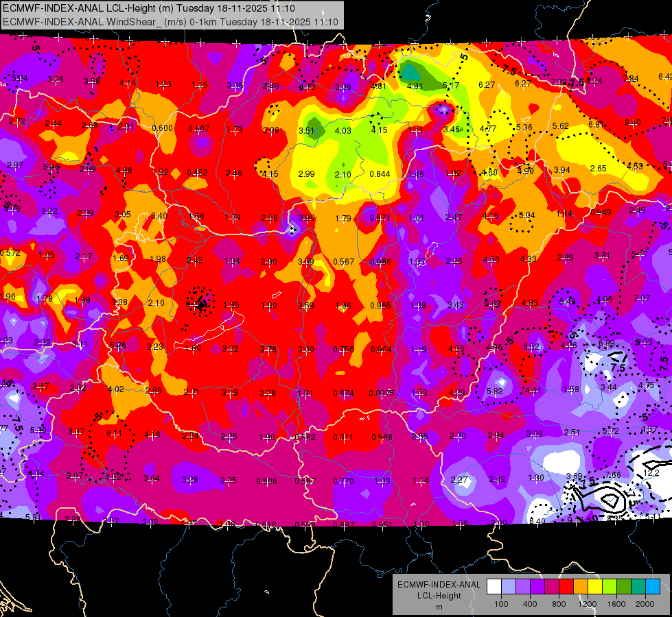Click the grid value '7.07' at the right edge
Screen dimensions: 672x617
pyautogui.click(x=642, y=298)
